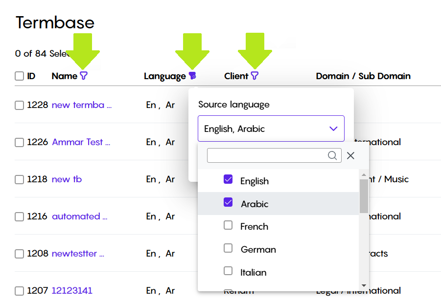Open the Ammar Test termbase link
This screenshot has height=302, width=441.
coord(81,142)
